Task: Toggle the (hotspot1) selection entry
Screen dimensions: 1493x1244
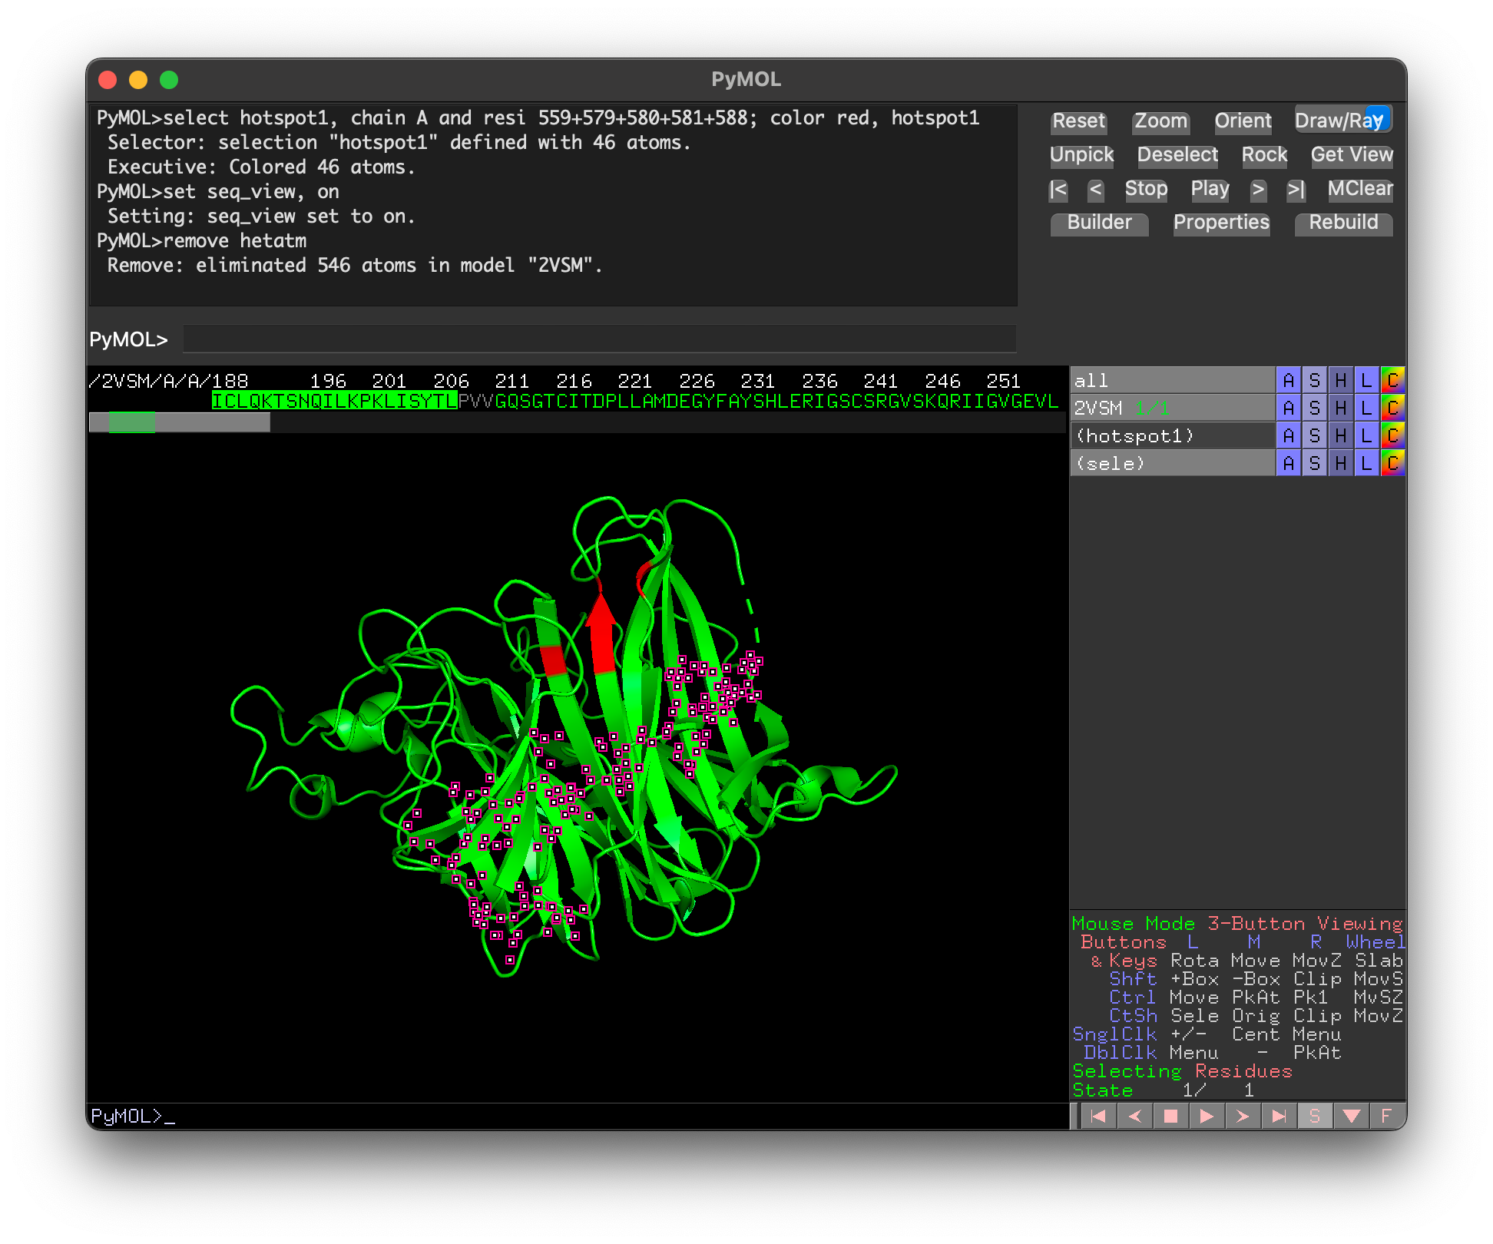Action: [x=1134, y=435]
